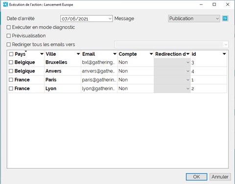Select the Belgique Anvers row checkbox
This screenshot has height=184, width=235.
pyautogui.click(x=11, y=71)
